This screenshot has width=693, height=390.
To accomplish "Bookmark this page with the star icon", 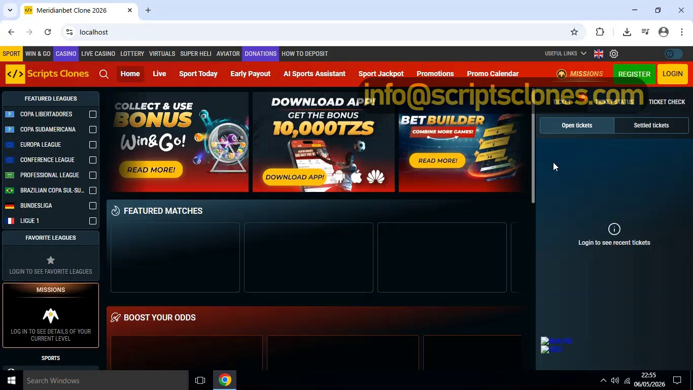I will click(574, 32).
